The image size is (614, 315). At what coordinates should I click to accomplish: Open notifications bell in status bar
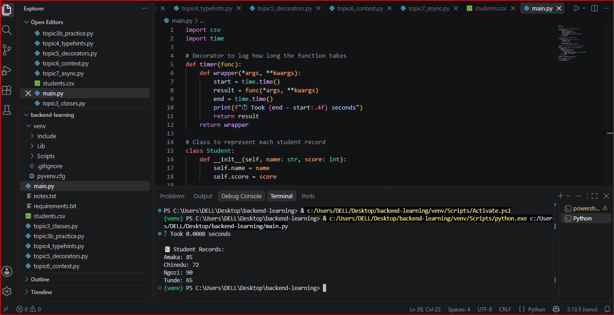click(607, 310)
